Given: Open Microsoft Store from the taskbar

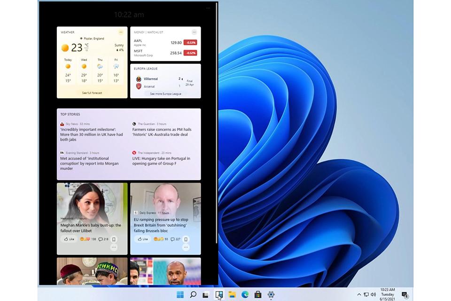Looking at the screenshot, I should tap(257, 294).
